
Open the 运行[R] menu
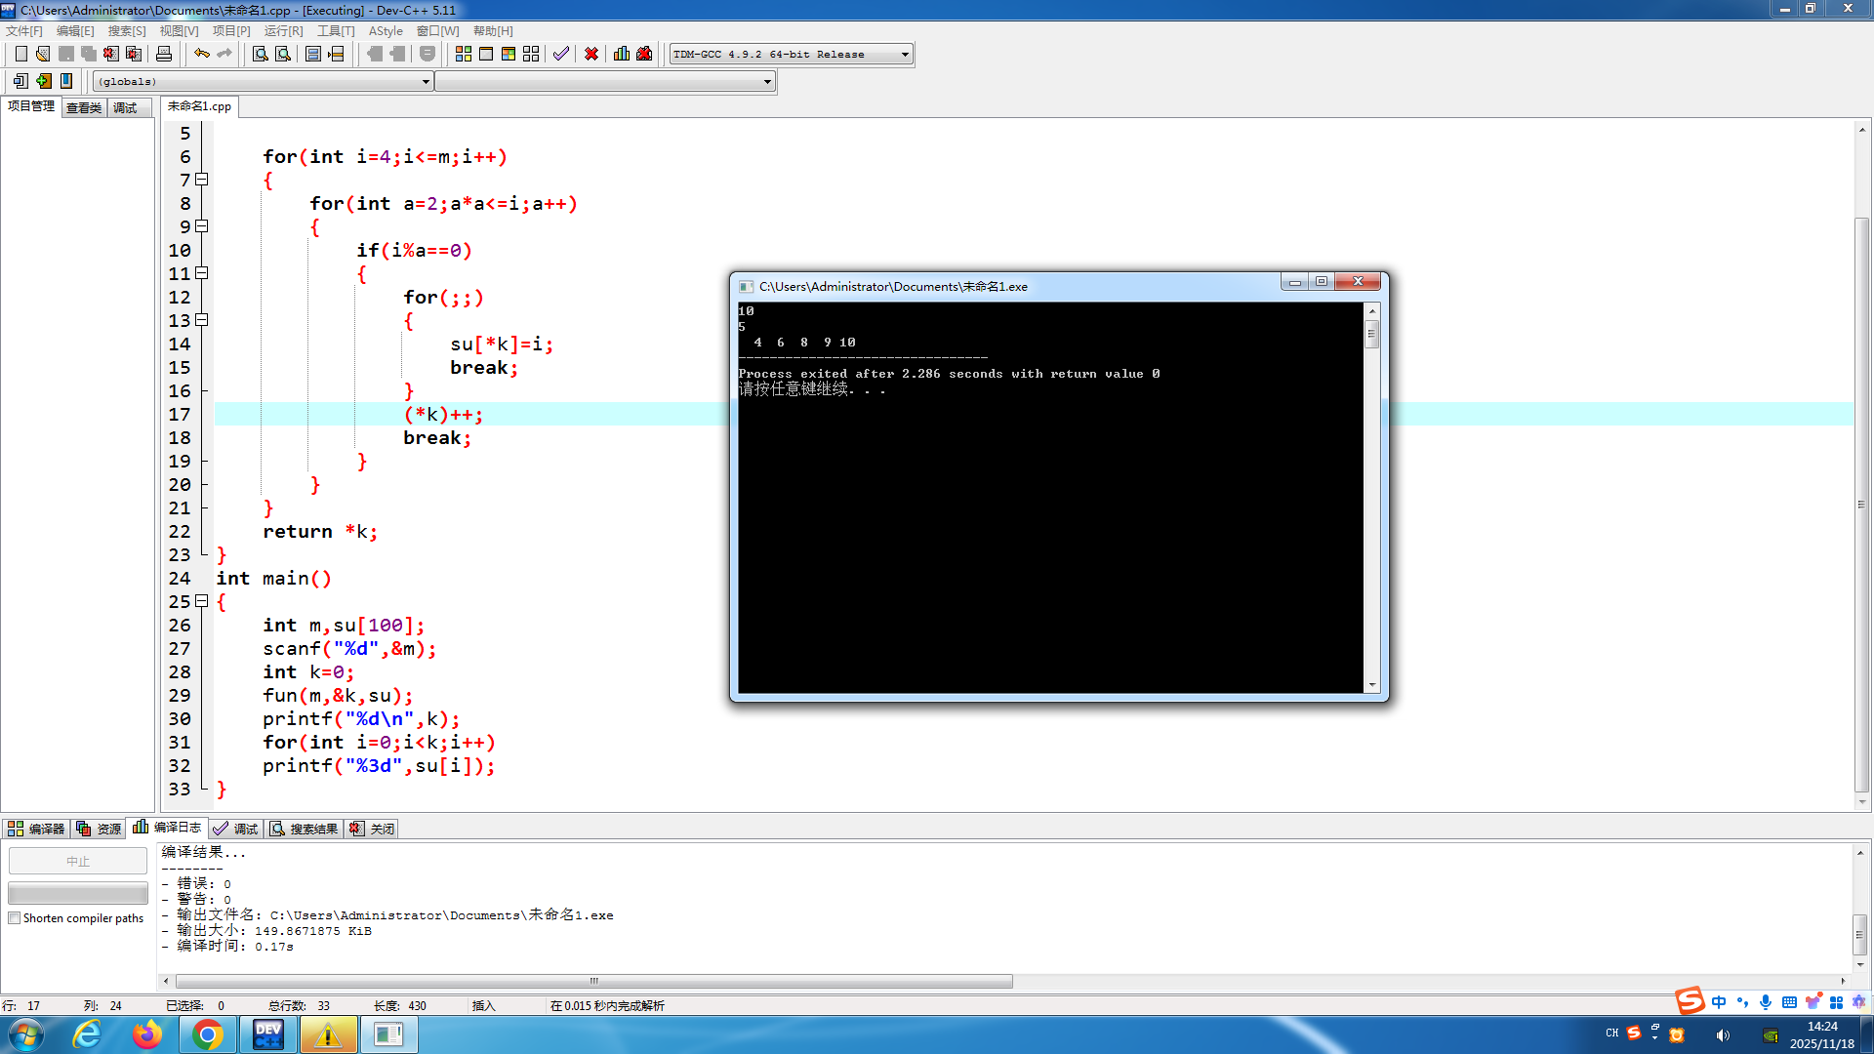(x=283, y=31)
